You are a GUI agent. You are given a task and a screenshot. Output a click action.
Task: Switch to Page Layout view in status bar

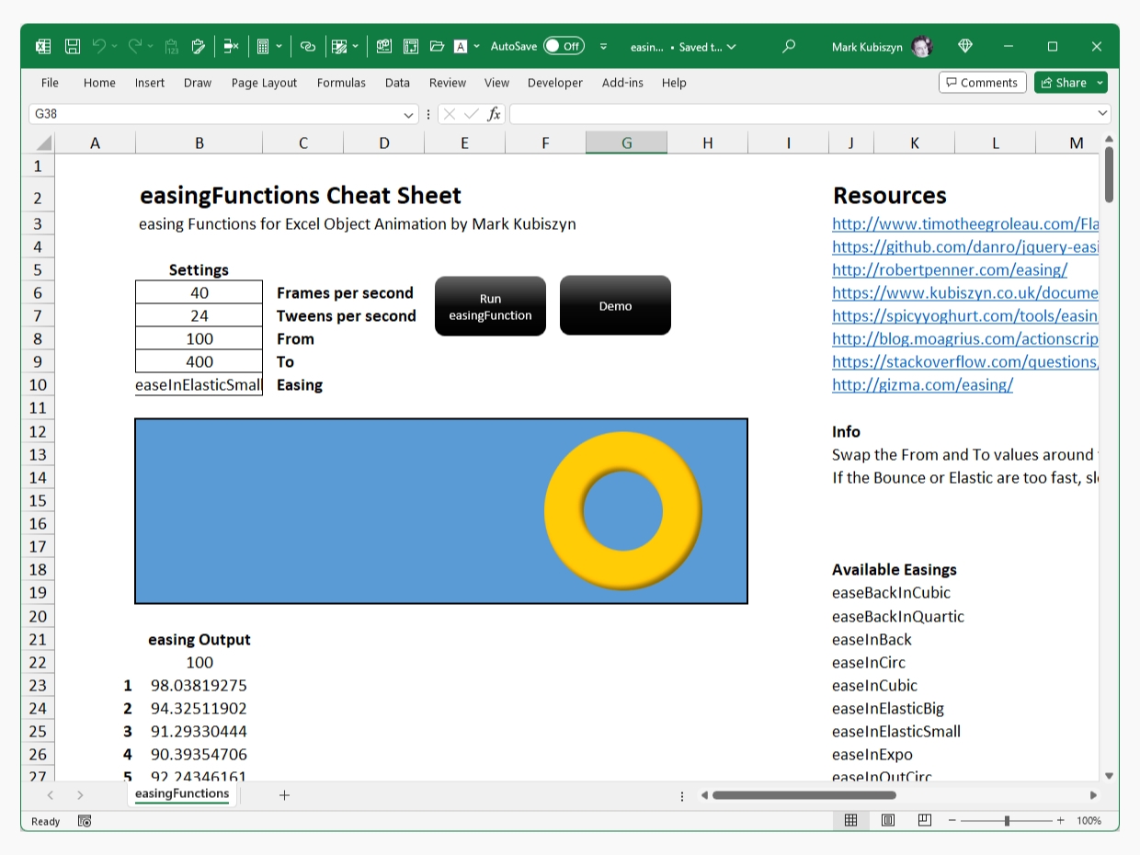point(888,820)
